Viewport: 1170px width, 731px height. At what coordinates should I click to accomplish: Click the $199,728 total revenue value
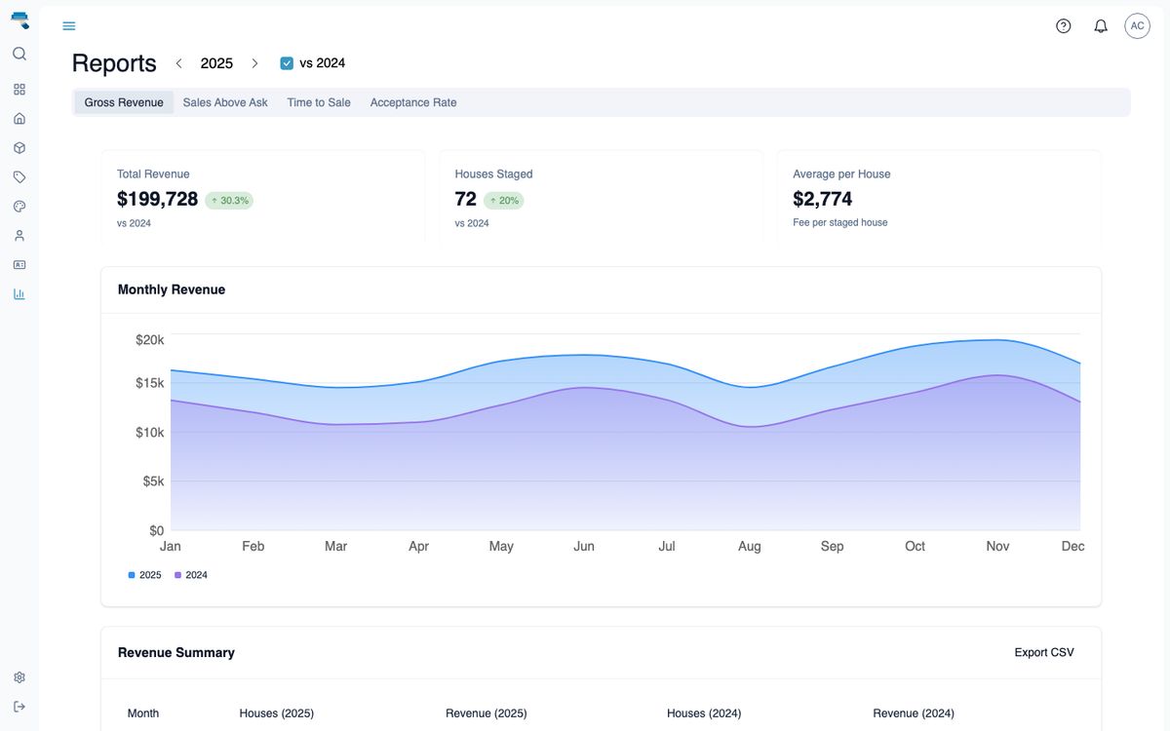tap(157, 199)
